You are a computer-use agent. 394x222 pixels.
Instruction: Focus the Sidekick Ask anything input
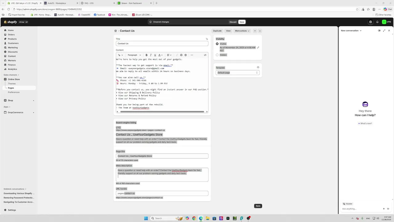pos(361,209)
